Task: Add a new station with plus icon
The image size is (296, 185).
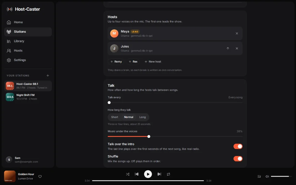Action: tap(48, 76)
